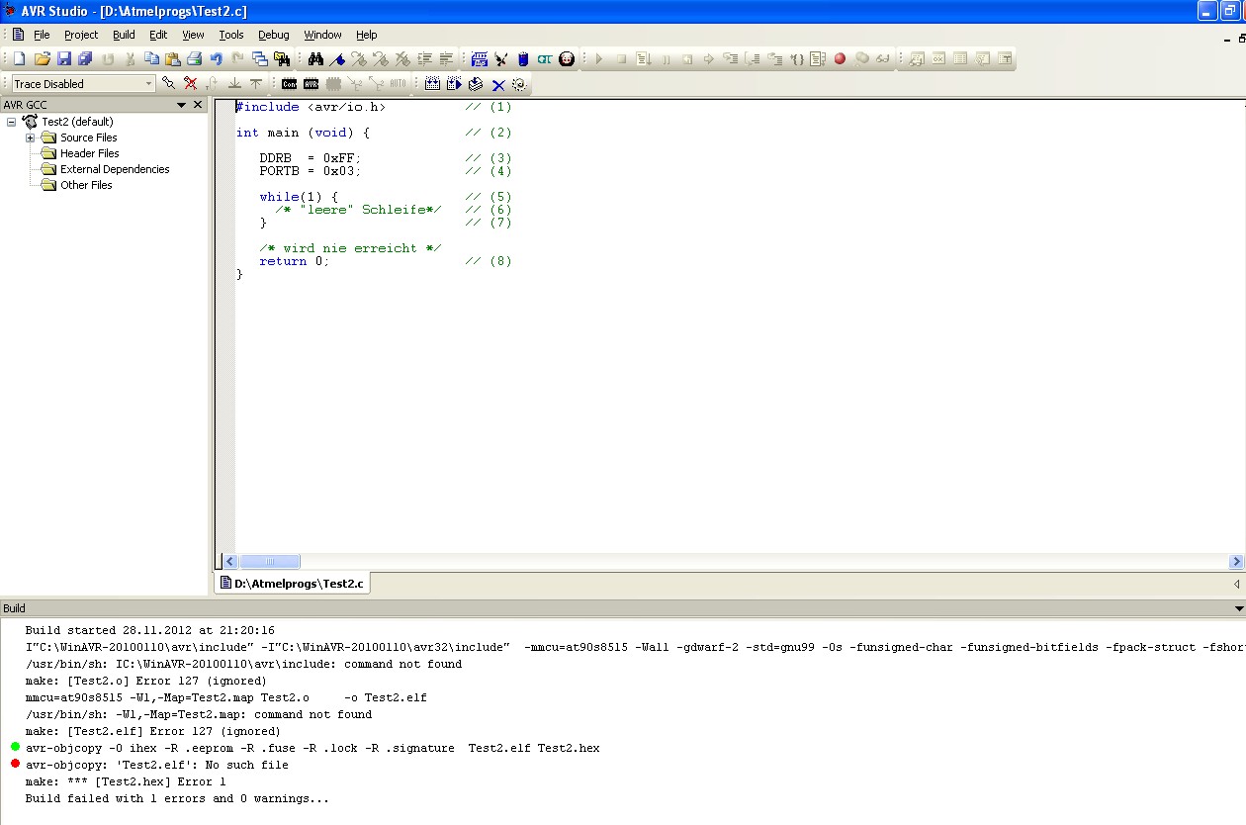Create a new file with toolbar icon
This screenshot has height=825, width=1246.
pos(19,58)
